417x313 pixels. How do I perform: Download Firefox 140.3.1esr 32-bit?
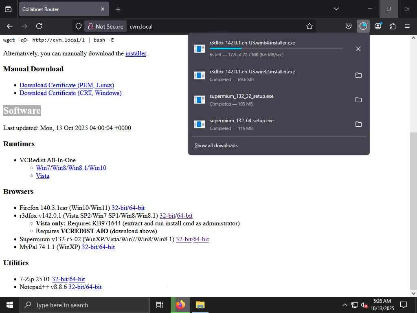coord(119,208)
